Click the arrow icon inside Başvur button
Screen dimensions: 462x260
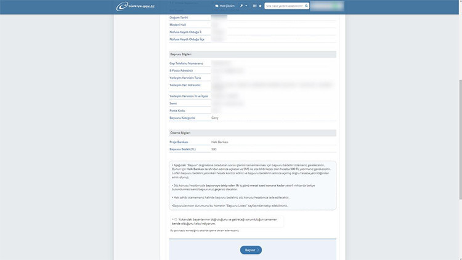[x=258, y=250]
